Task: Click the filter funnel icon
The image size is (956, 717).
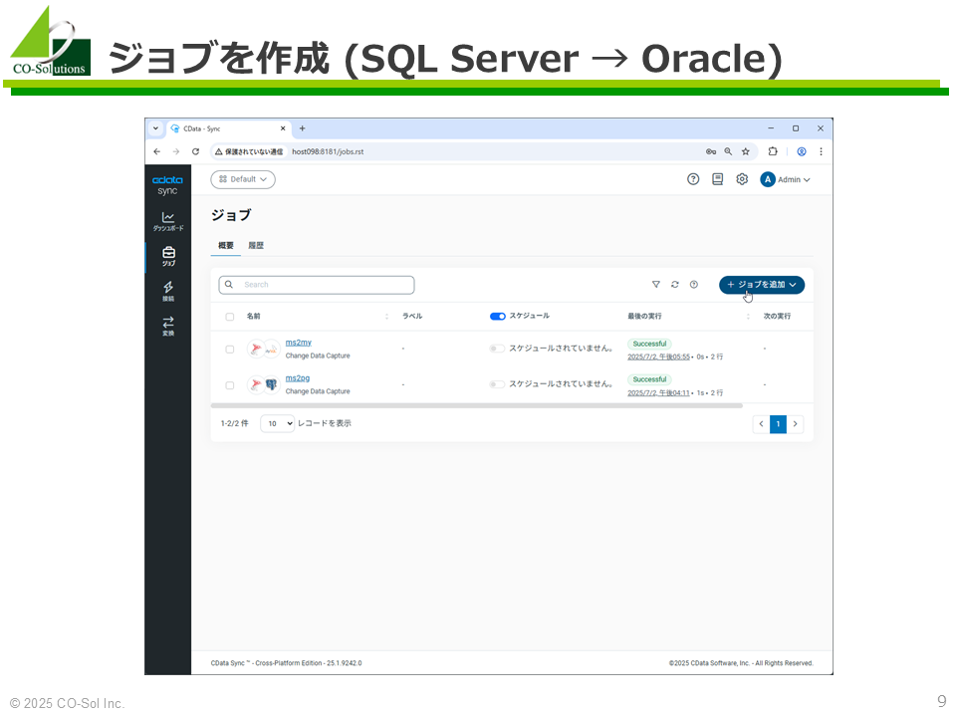Action: tap(656, 285)
